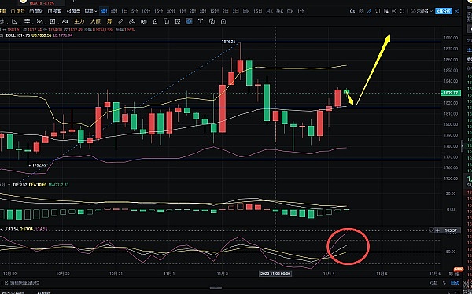Enter fullscreen with the expand icon
Image resolution: width=472 pixels, height=294 pixels.
click(403, 12)
